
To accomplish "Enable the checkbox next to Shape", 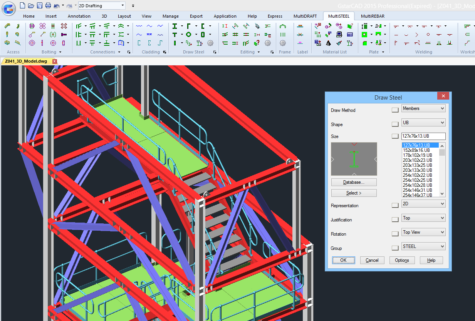I will [x=395, y=124].
